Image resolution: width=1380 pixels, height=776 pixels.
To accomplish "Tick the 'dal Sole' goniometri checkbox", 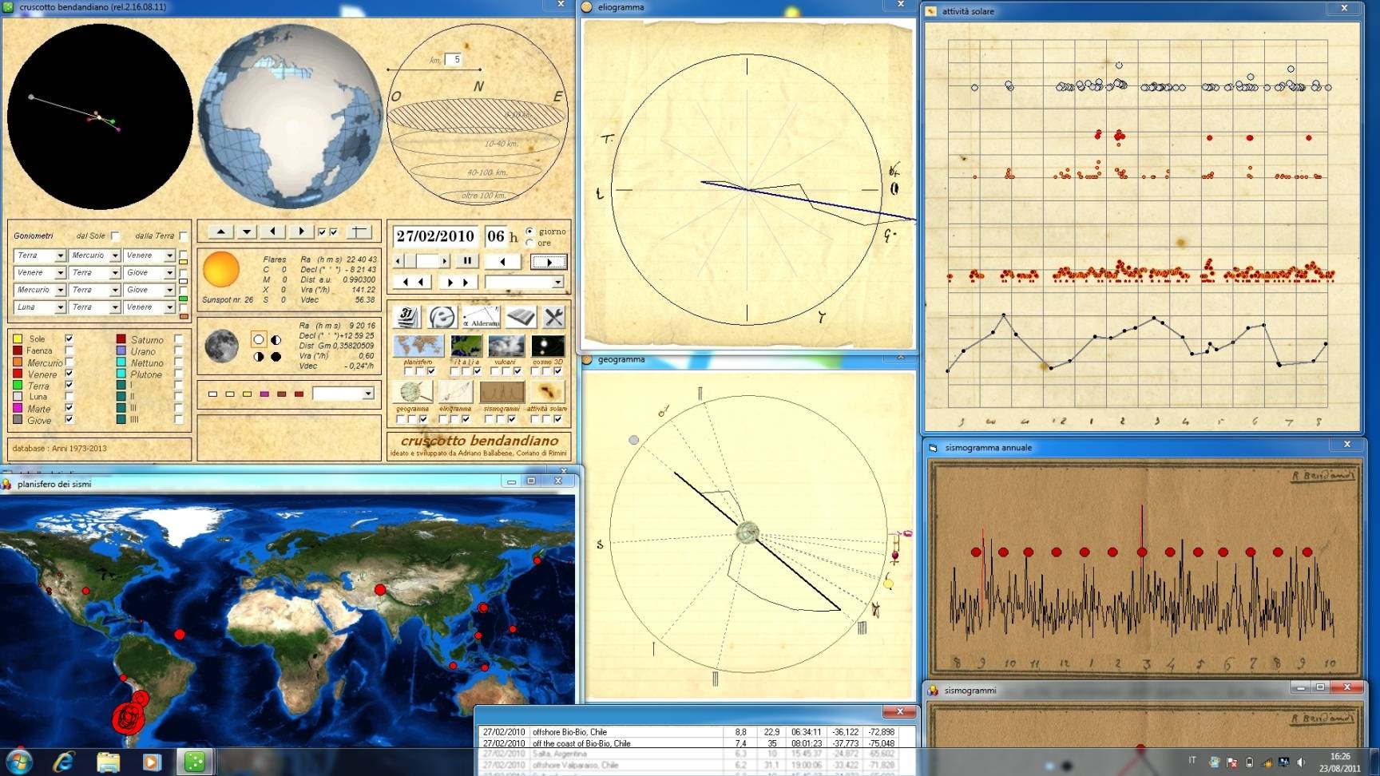I will [115, 236].
